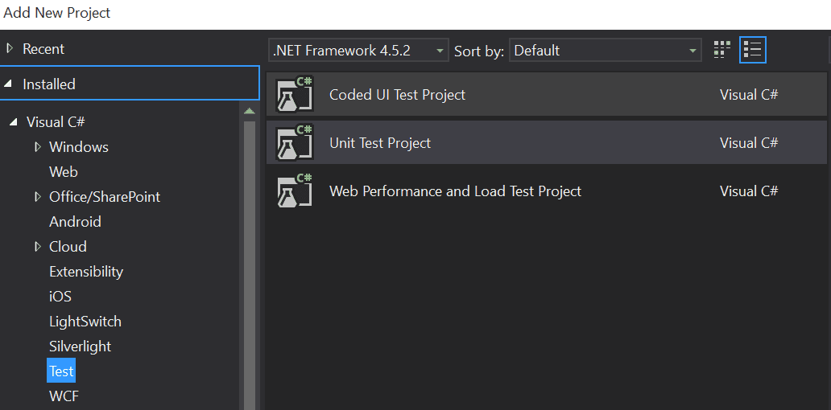
Task: Select the Silverlight category
Action: tap(80, 346)
